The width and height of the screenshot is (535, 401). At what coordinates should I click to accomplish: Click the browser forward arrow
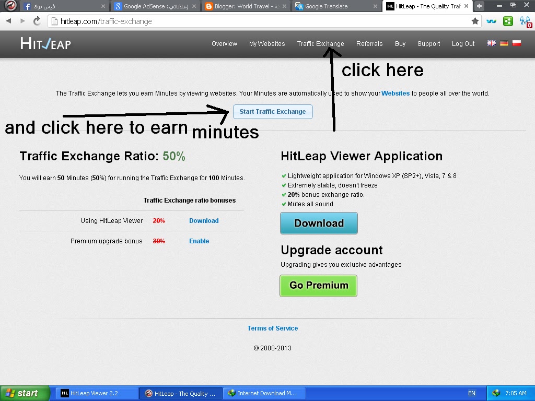[22, 21]
